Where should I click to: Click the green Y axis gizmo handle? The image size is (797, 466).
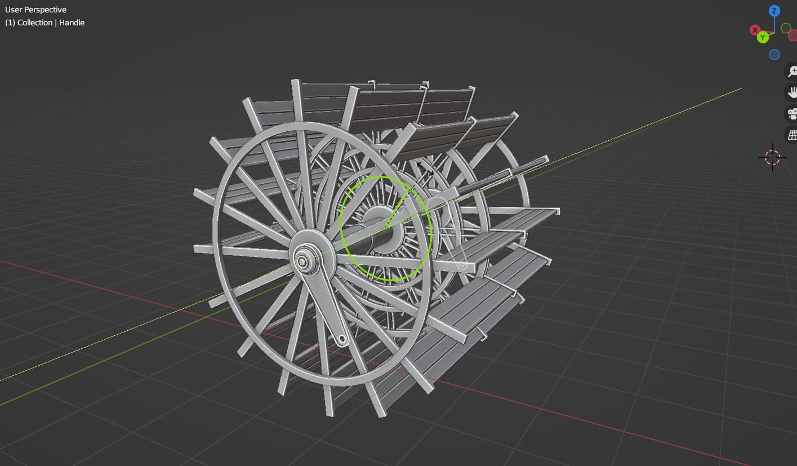point(763,38)
